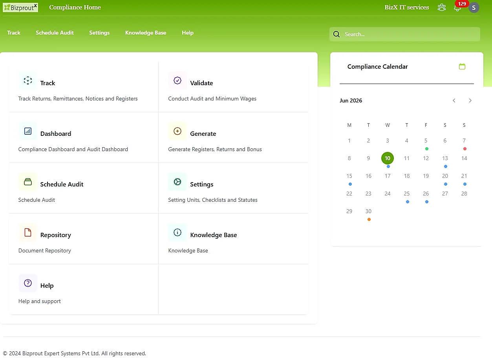Open the Repository card title

(56, 235)
